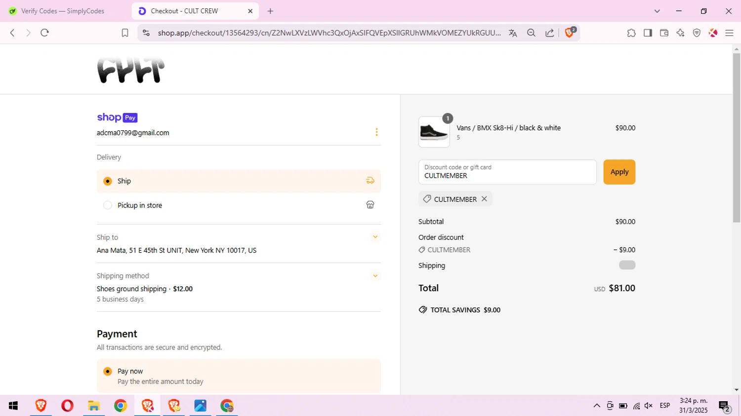Open the extensions puzzle icon
This screenshot has width=741, height=416.
[x=631, y=33]
